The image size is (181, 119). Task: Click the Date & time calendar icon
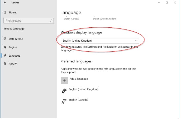[5, 39]
